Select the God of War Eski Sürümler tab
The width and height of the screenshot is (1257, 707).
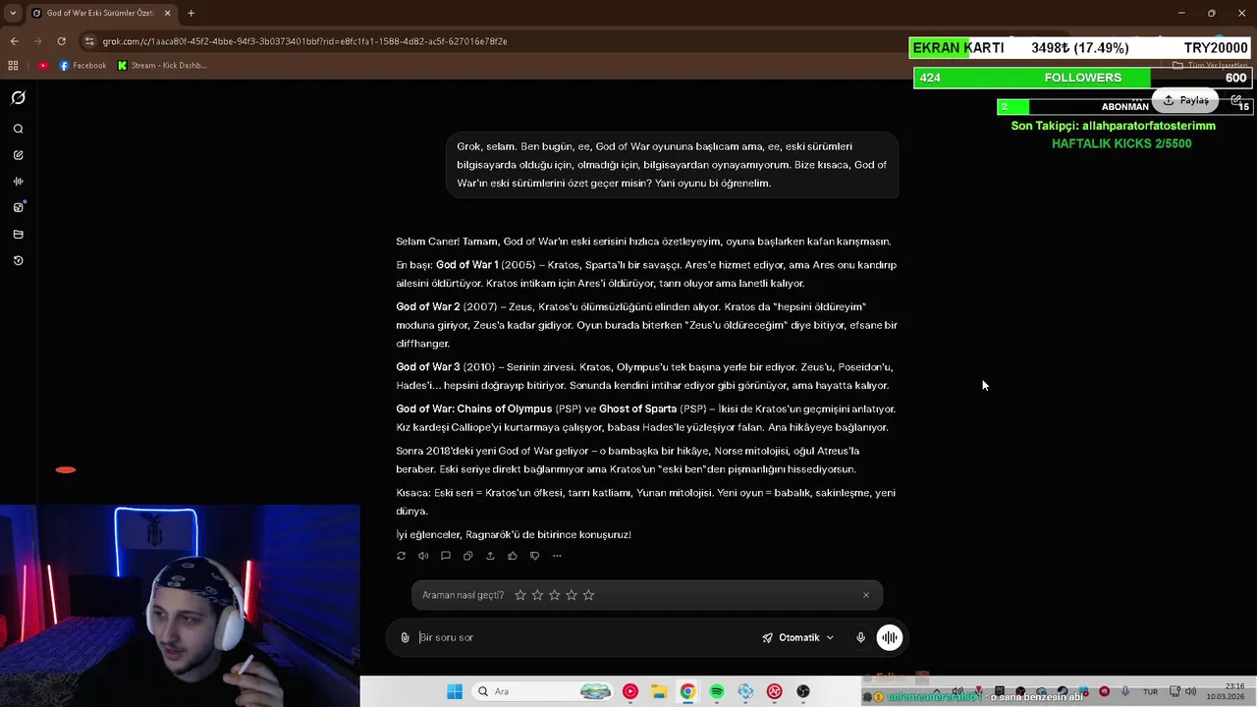pos(101,13)
